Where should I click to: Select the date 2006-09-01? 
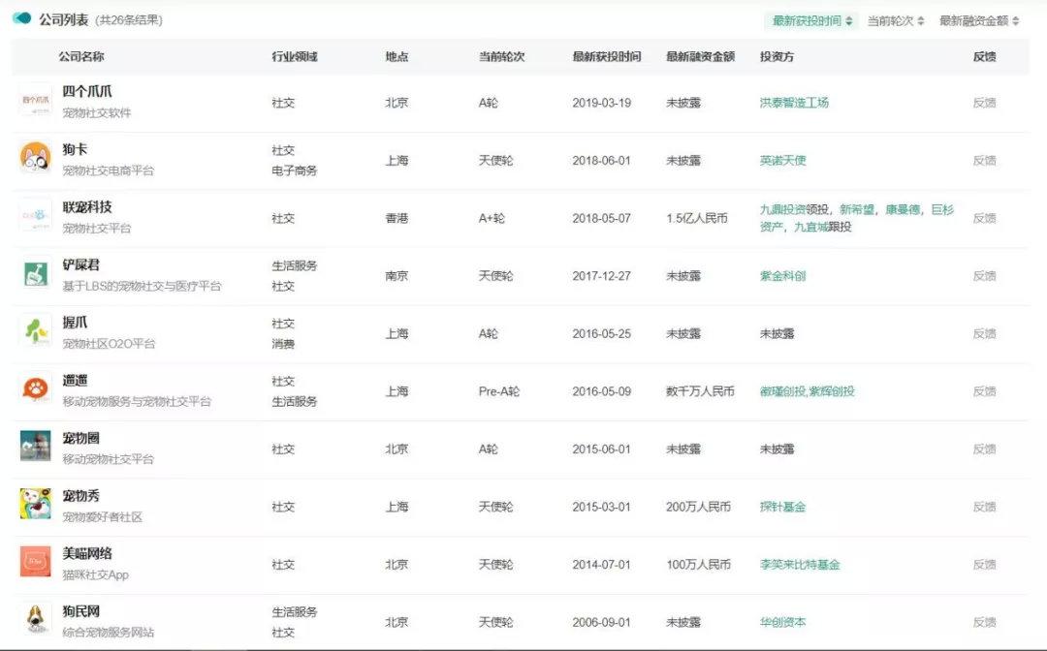pyautogui.click(x=601, y=622)
